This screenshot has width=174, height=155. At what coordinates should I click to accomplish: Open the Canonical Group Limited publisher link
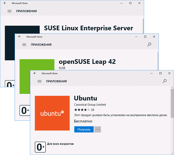coord(90,105)
